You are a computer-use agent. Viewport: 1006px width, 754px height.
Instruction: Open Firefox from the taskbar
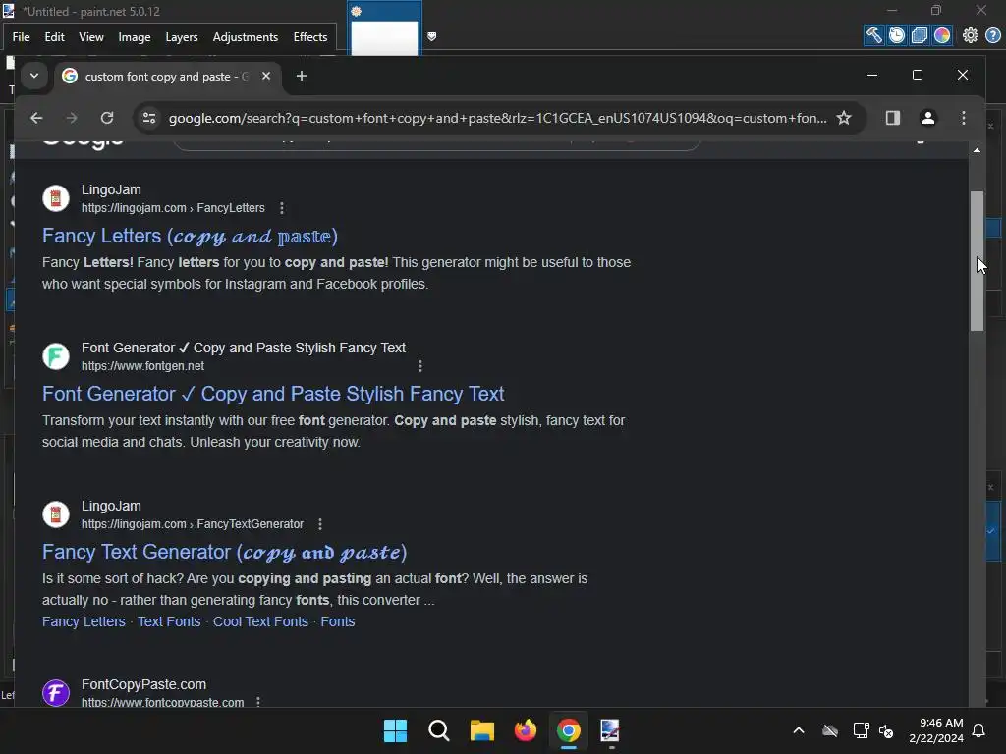[526, 730]
